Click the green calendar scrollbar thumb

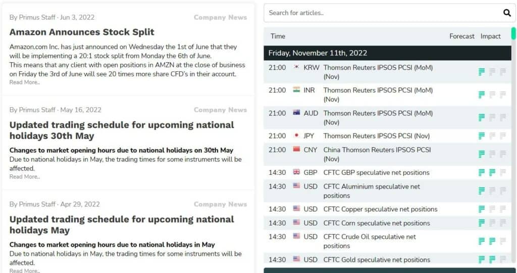coord(513,33)
